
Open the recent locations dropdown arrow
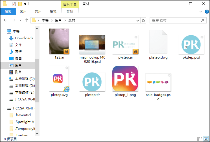(x=20, y=20)
